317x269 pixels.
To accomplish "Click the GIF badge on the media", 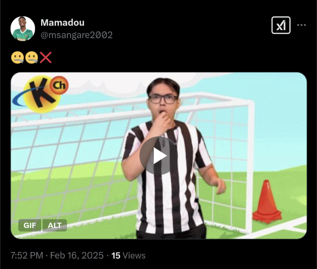I will click(30, 225).
